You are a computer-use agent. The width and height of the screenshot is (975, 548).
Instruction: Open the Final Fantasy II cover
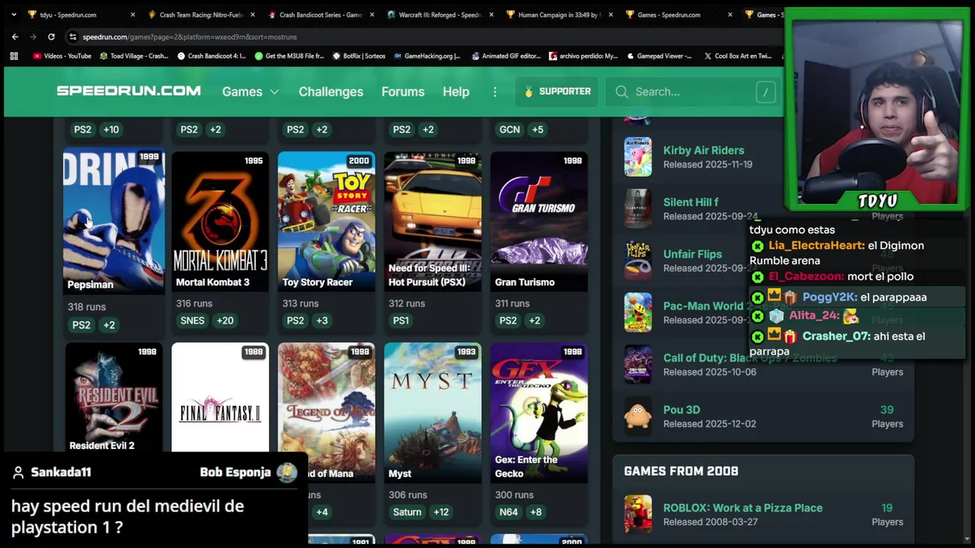pyautogui.click(x=220, y=397)
